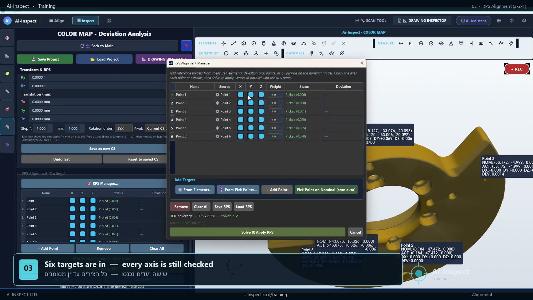The width and height of the screenshot is (533, 300).
Task: Select the Slot element tool
Action: click(293, 43)
